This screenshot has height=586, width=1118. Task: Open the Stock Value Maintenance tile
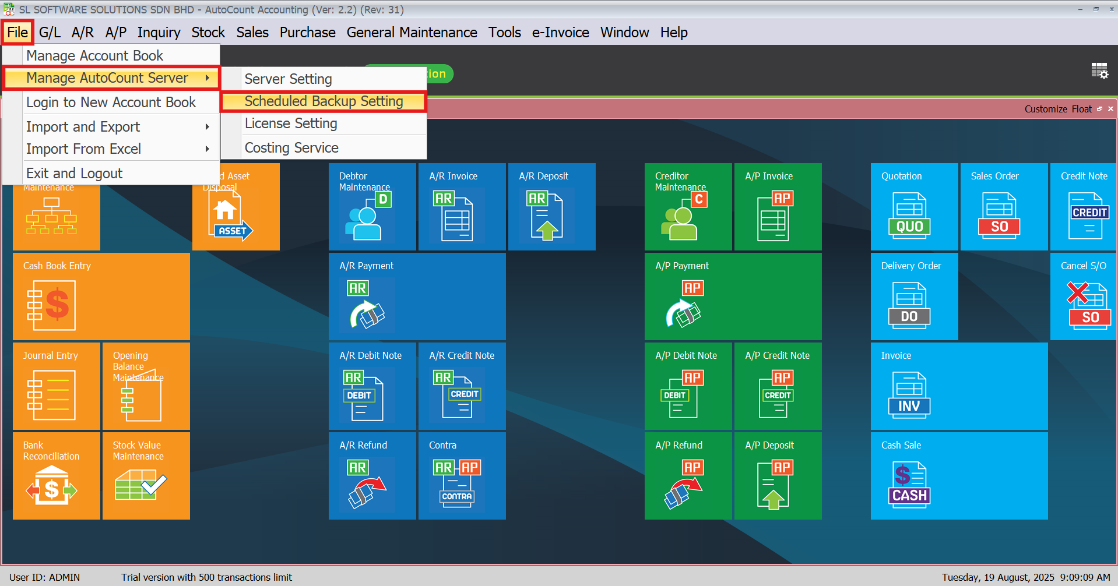point(146,476)
